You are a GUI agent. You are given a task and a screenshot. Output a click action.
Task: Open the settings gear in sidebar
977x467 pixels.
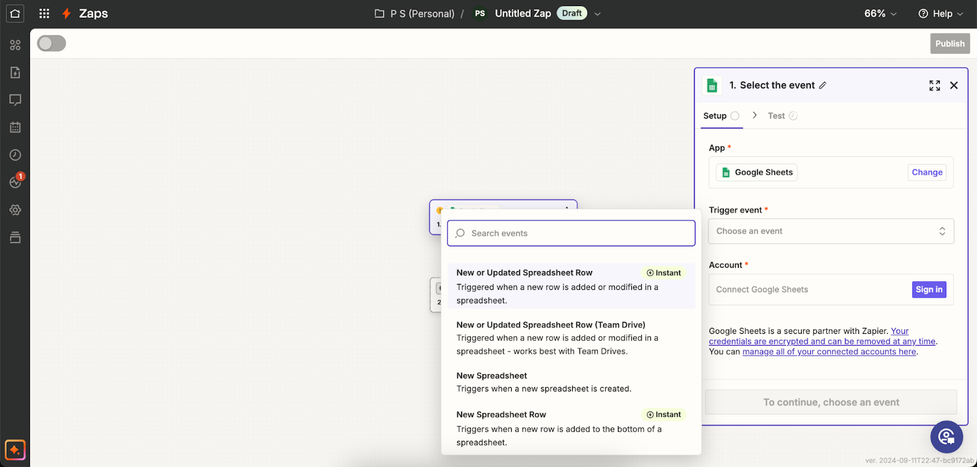coord(15,210)
